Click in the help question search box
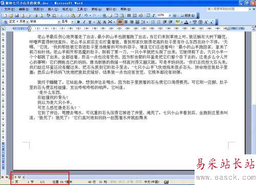This screenshot has height=185, width=256. pos(227,9)
